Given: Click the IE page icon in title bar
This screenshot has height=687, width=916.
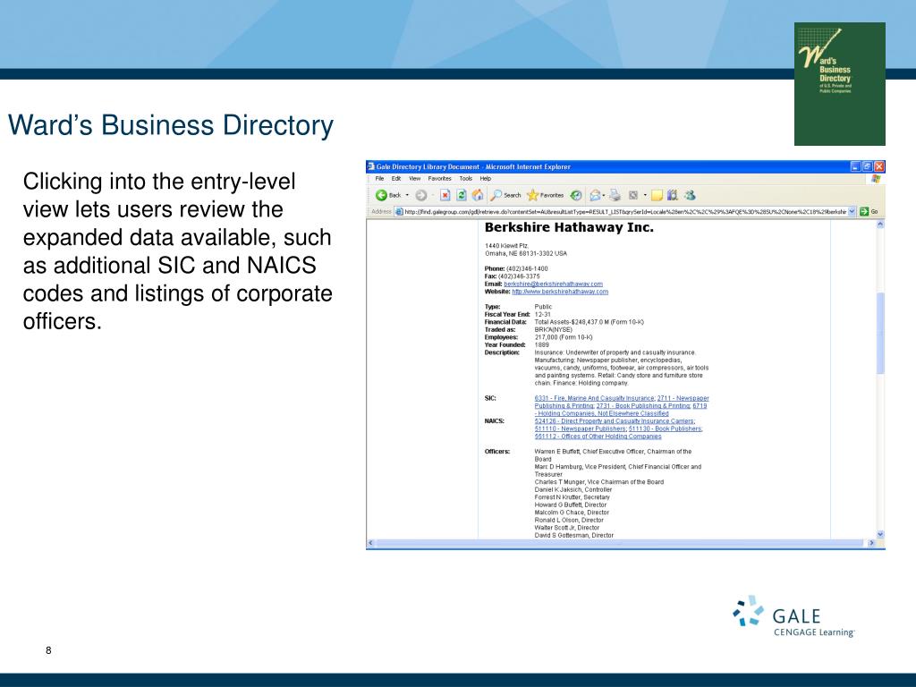Looking at the screenshot, I should (x=371, y=166).
